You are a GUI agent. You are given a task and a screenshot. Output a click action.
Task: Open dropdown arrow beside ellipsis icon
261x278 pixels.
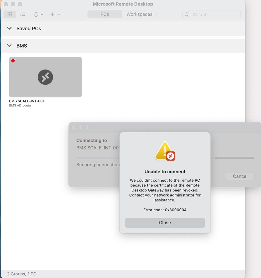point(42,14)
